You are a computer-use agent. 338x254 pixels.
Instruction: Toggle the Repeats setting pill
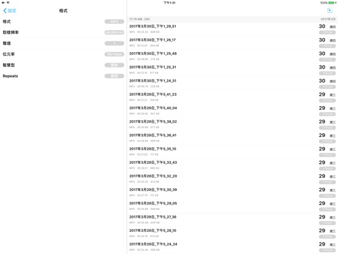coord(115,76)
